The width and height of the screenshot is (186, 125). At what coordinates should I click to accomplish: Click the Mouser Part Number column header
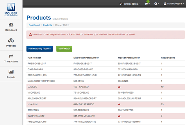129,58
